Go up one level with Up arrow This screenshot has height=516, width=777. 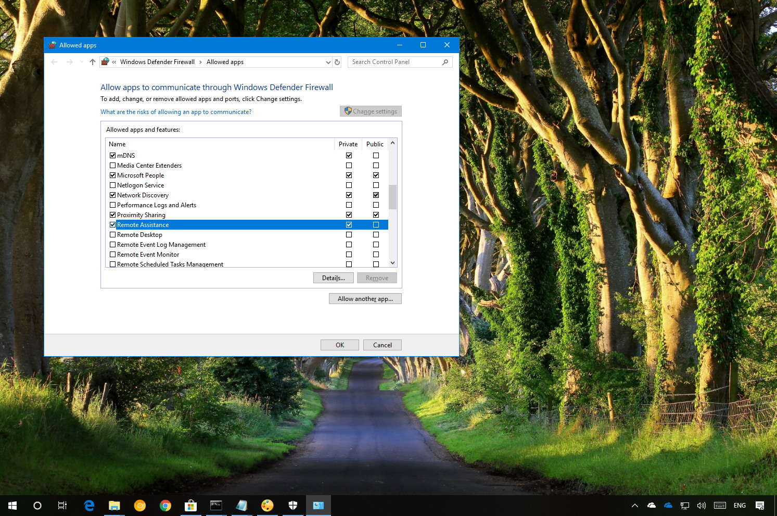coord(93,62)
